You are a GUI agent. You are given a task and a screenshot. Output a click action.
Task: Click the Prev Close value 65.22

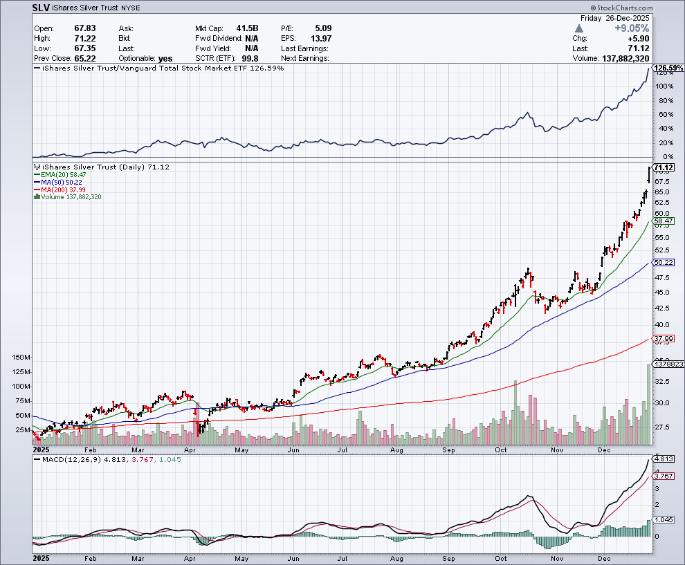point(85,59)
